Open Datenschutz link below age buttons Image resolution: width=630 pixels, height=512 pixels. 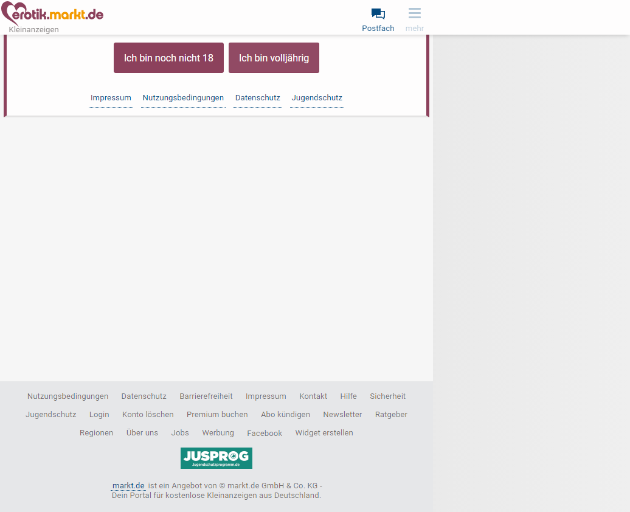point(258,98)
